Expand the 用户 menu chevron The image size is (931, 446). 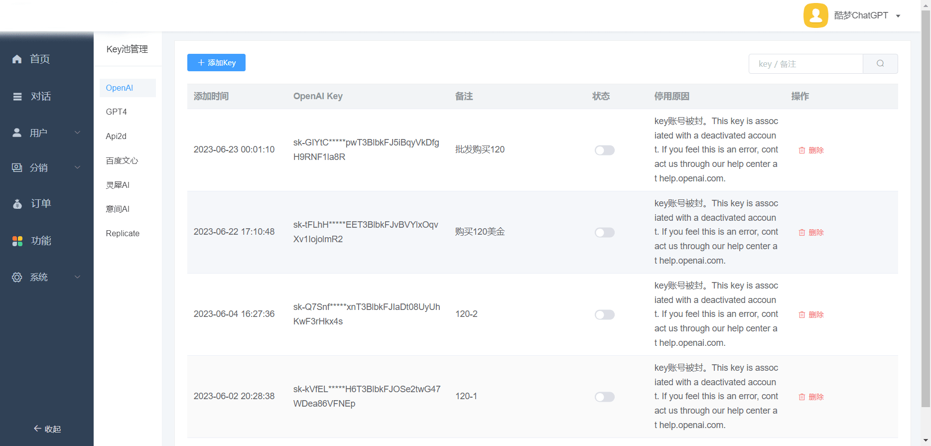pos(77,133)
